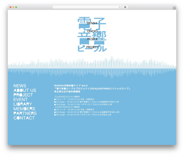The image size is (184, 156).
Task: Click the CONTACT link
Action: click(x=24, y=118)
